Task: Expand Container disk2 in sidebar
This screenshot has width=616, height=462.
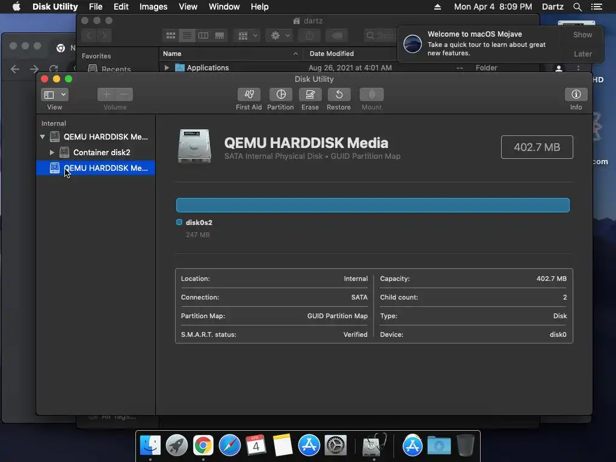Action: (x=52, y=152)
